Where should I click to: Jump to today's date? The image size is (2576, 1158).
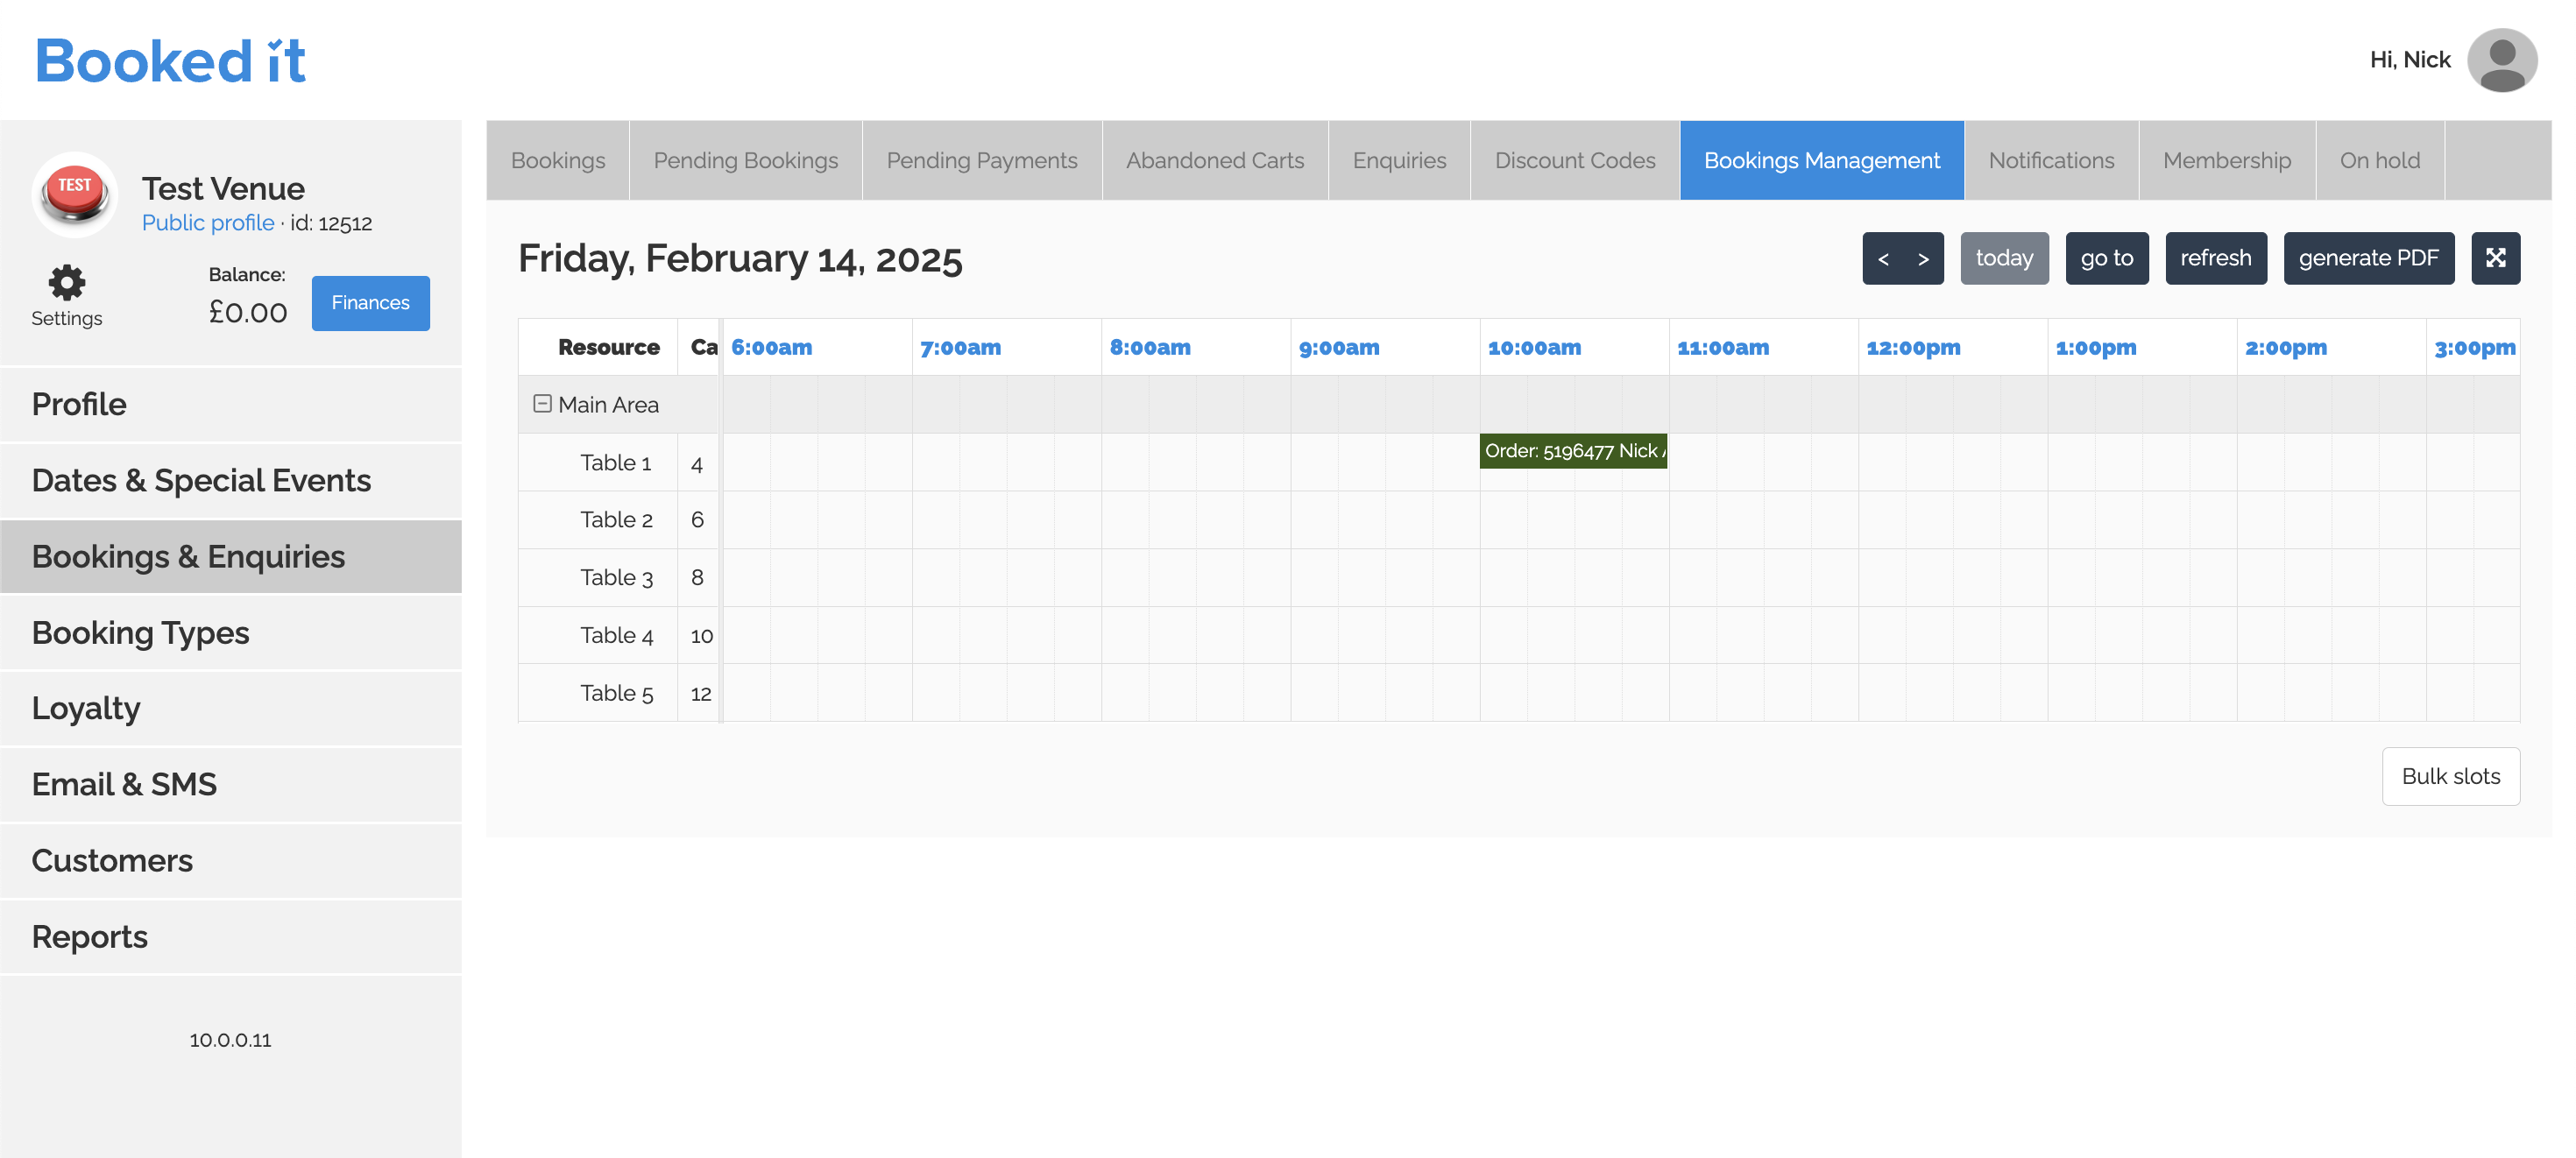2003,259
